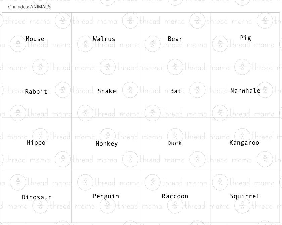Click the Rabbit card text

tap(36, 92)
